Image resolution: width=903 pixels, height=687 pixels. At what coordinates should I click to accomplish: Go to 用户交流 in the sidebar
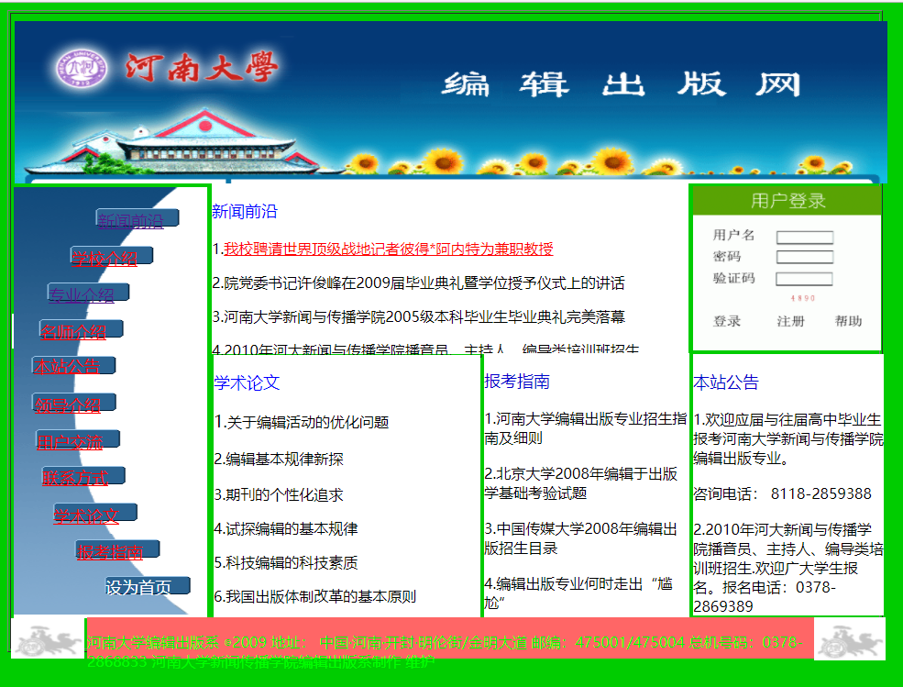click(x=71, y=441)
